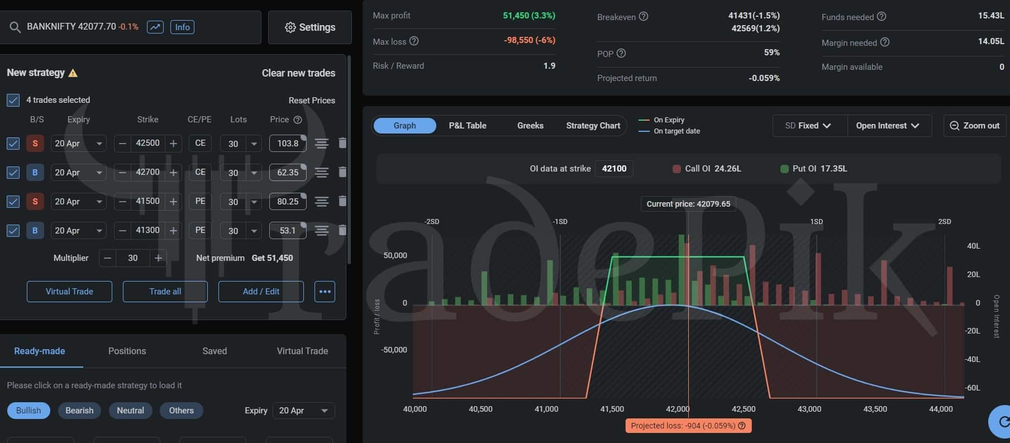Click the Price help icon

coord(298,120)
